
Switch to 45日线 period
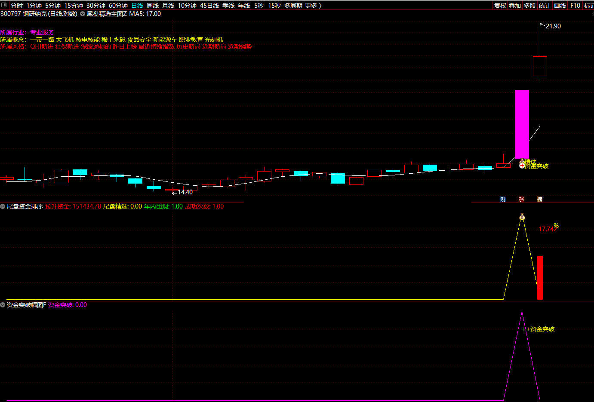click(x=209, y=6)
